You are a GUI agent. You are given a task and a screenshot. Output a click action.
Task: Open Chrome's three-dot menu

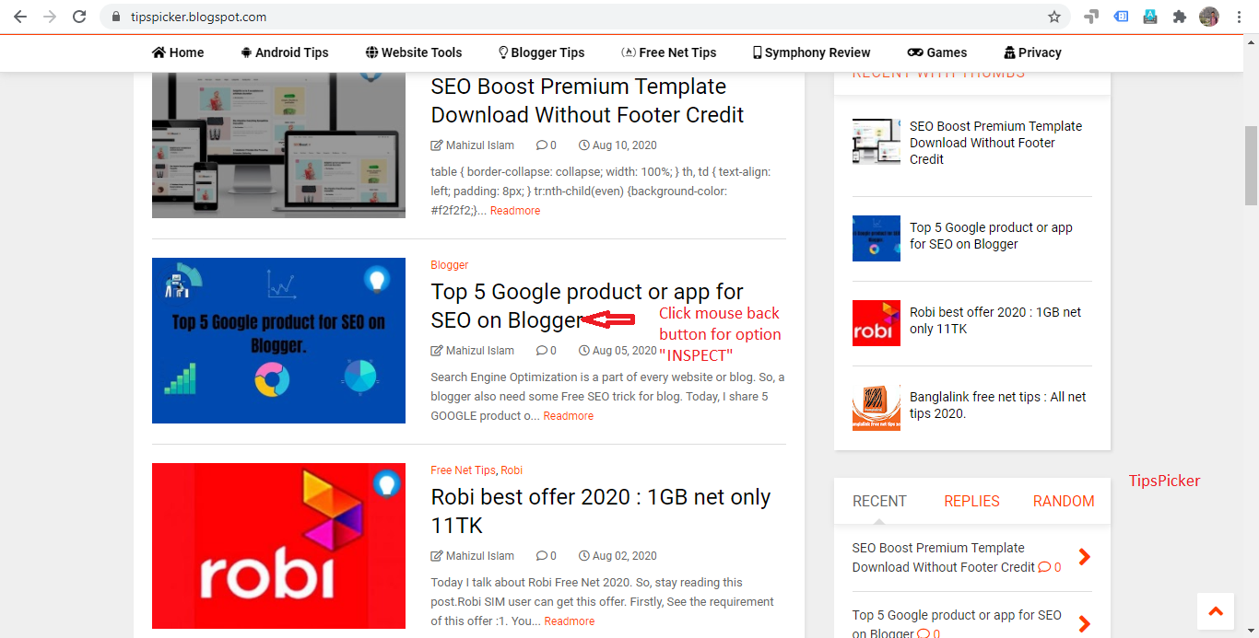(x=1238, y=17)
